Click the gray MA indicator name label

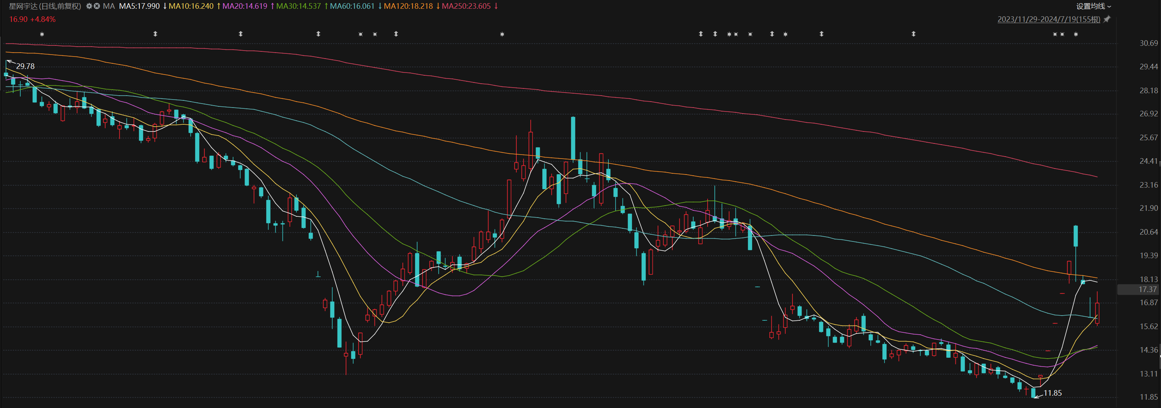[x=109, y=6]
